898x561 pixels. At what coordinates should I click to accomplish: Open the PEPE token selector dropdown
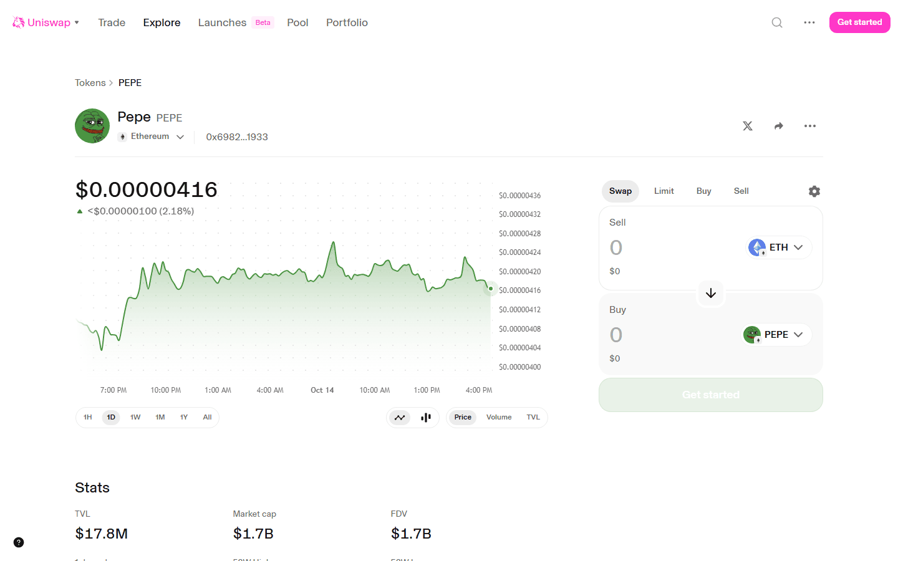click(x=777, y=335)
